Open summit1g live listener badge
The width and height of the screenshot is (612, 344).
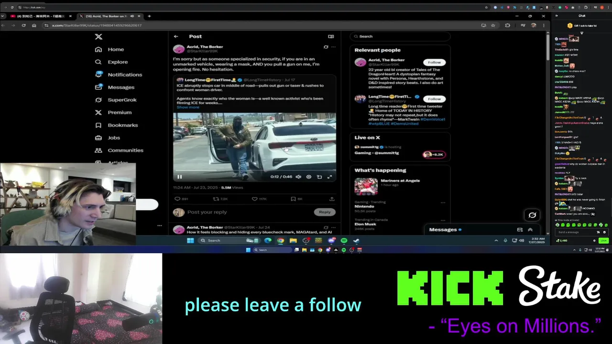tap(434, 154)
